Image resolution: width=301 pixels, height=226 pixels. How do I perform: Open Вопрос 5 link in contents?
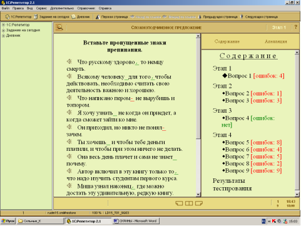coord(237,142)
